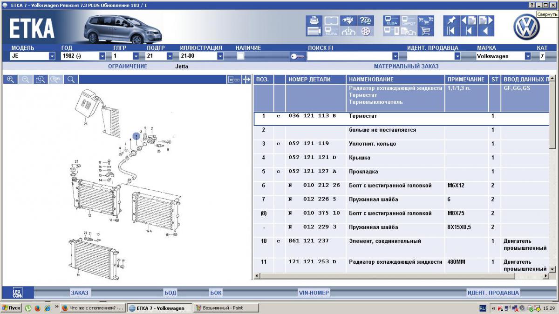This screenshot has width=559, height=314.
Task: Click the single left arrow back icon
Action: [486, 31]
